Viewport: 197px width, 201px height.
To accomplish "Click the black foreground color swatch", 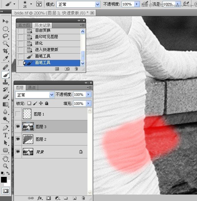I will (4, 180).
